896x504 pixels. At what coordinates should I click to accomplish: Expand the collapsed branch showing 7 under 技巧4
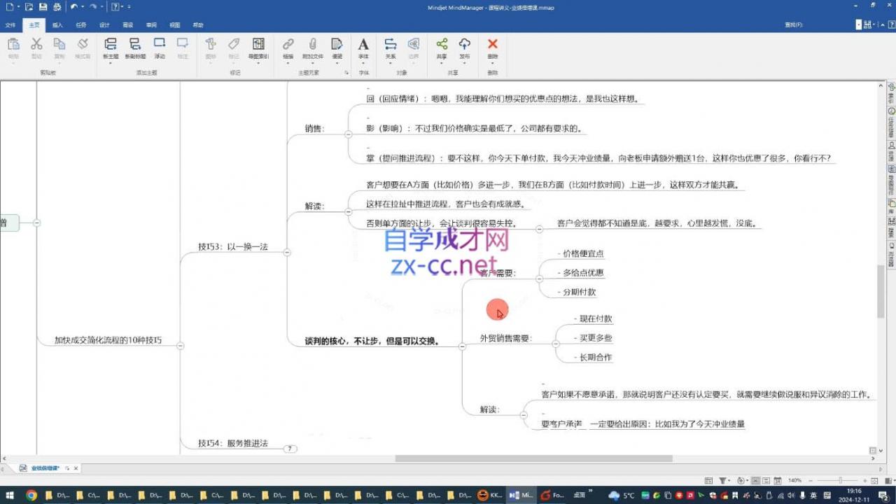point(289,448)
